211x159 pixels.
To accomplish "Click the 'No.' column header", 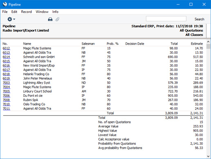I will pyautogui.click(x=5, y=44).
